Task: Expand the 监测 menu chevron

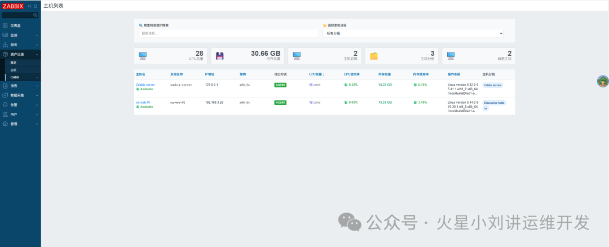Action: click(x=37, y=36)
